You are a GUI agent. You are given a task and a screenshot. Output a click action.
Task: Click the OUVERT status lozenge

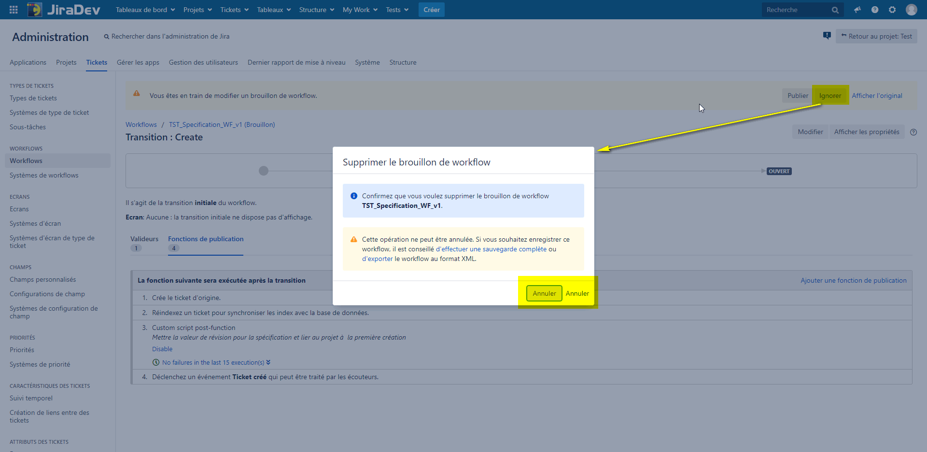[779, 171]
